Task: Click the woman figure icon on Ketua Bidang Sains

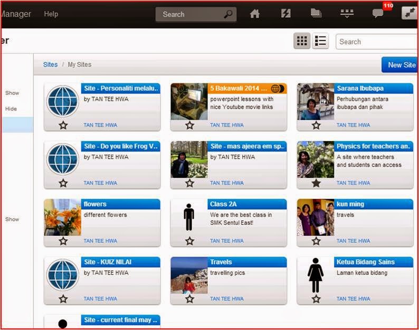Action: (316, 276)
